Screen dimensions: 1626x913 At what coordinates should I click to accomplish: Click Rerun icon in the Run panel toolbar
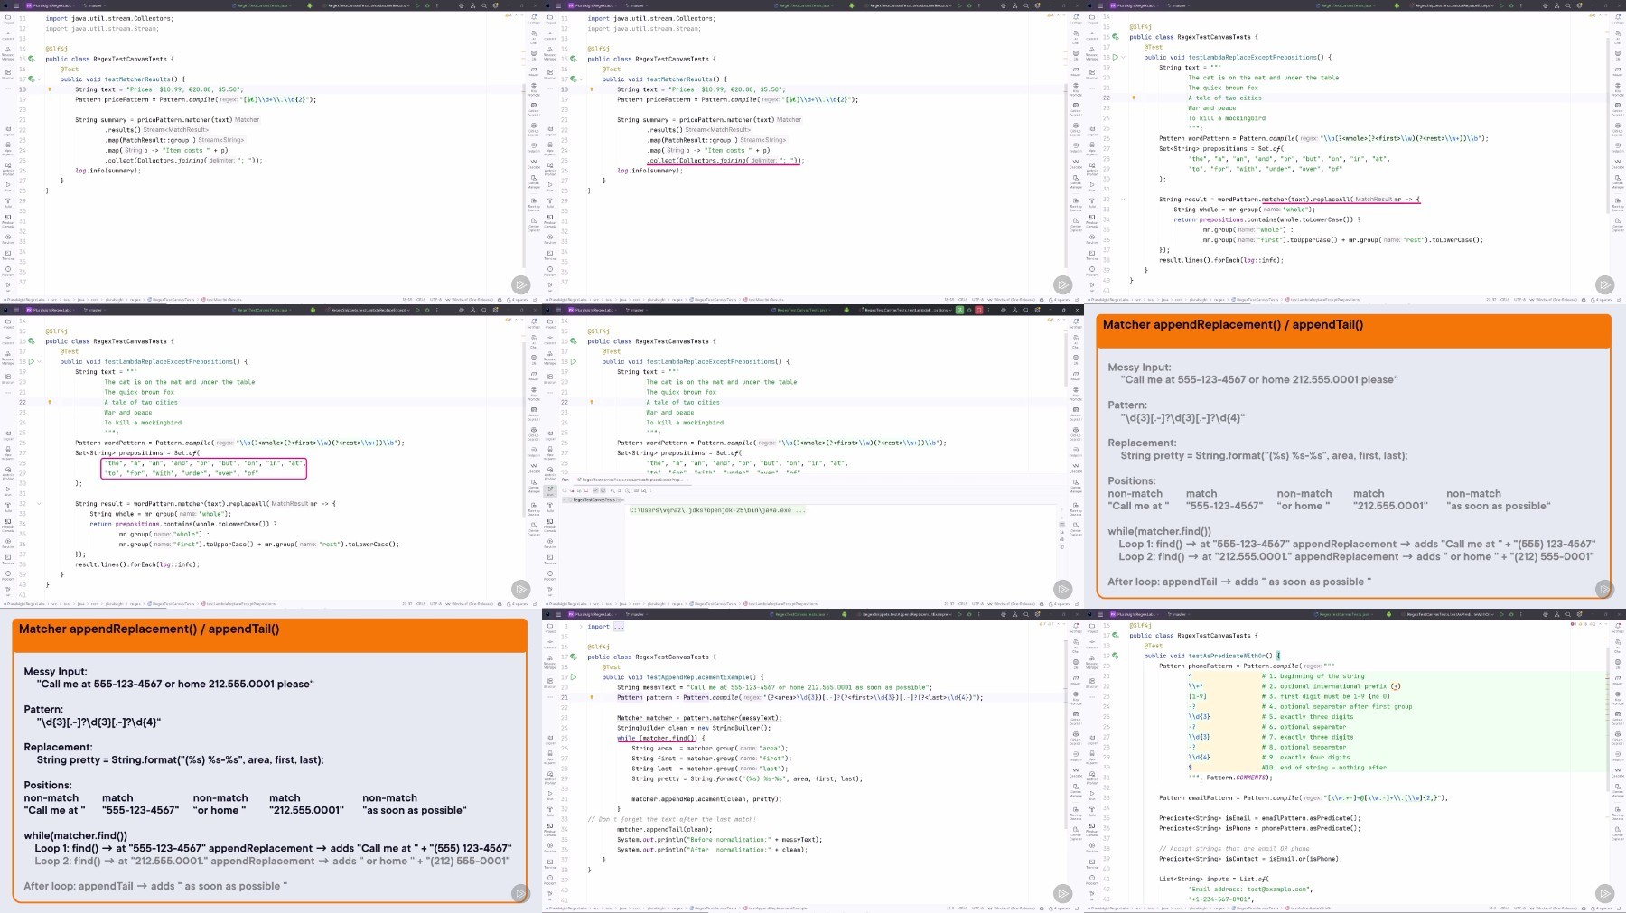coord(565,490)
